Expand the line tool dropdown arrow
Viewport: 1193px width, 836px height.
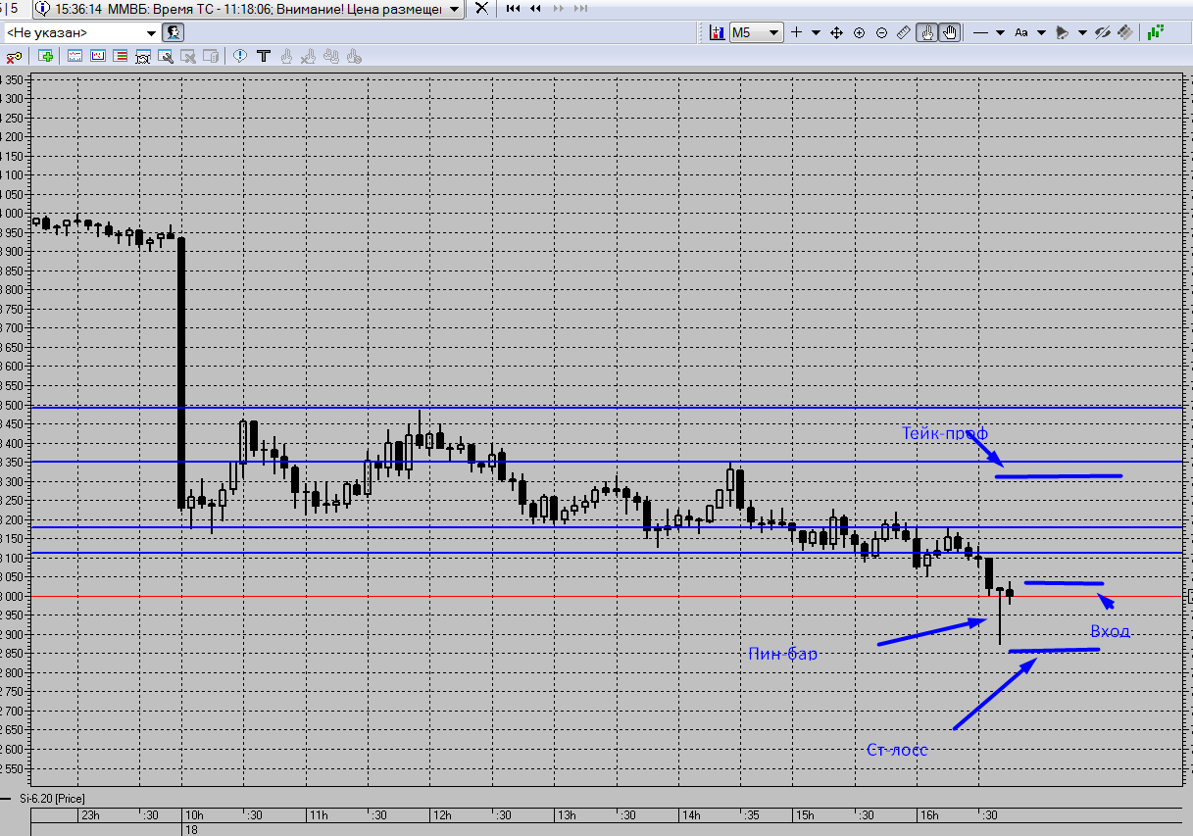1000,32
